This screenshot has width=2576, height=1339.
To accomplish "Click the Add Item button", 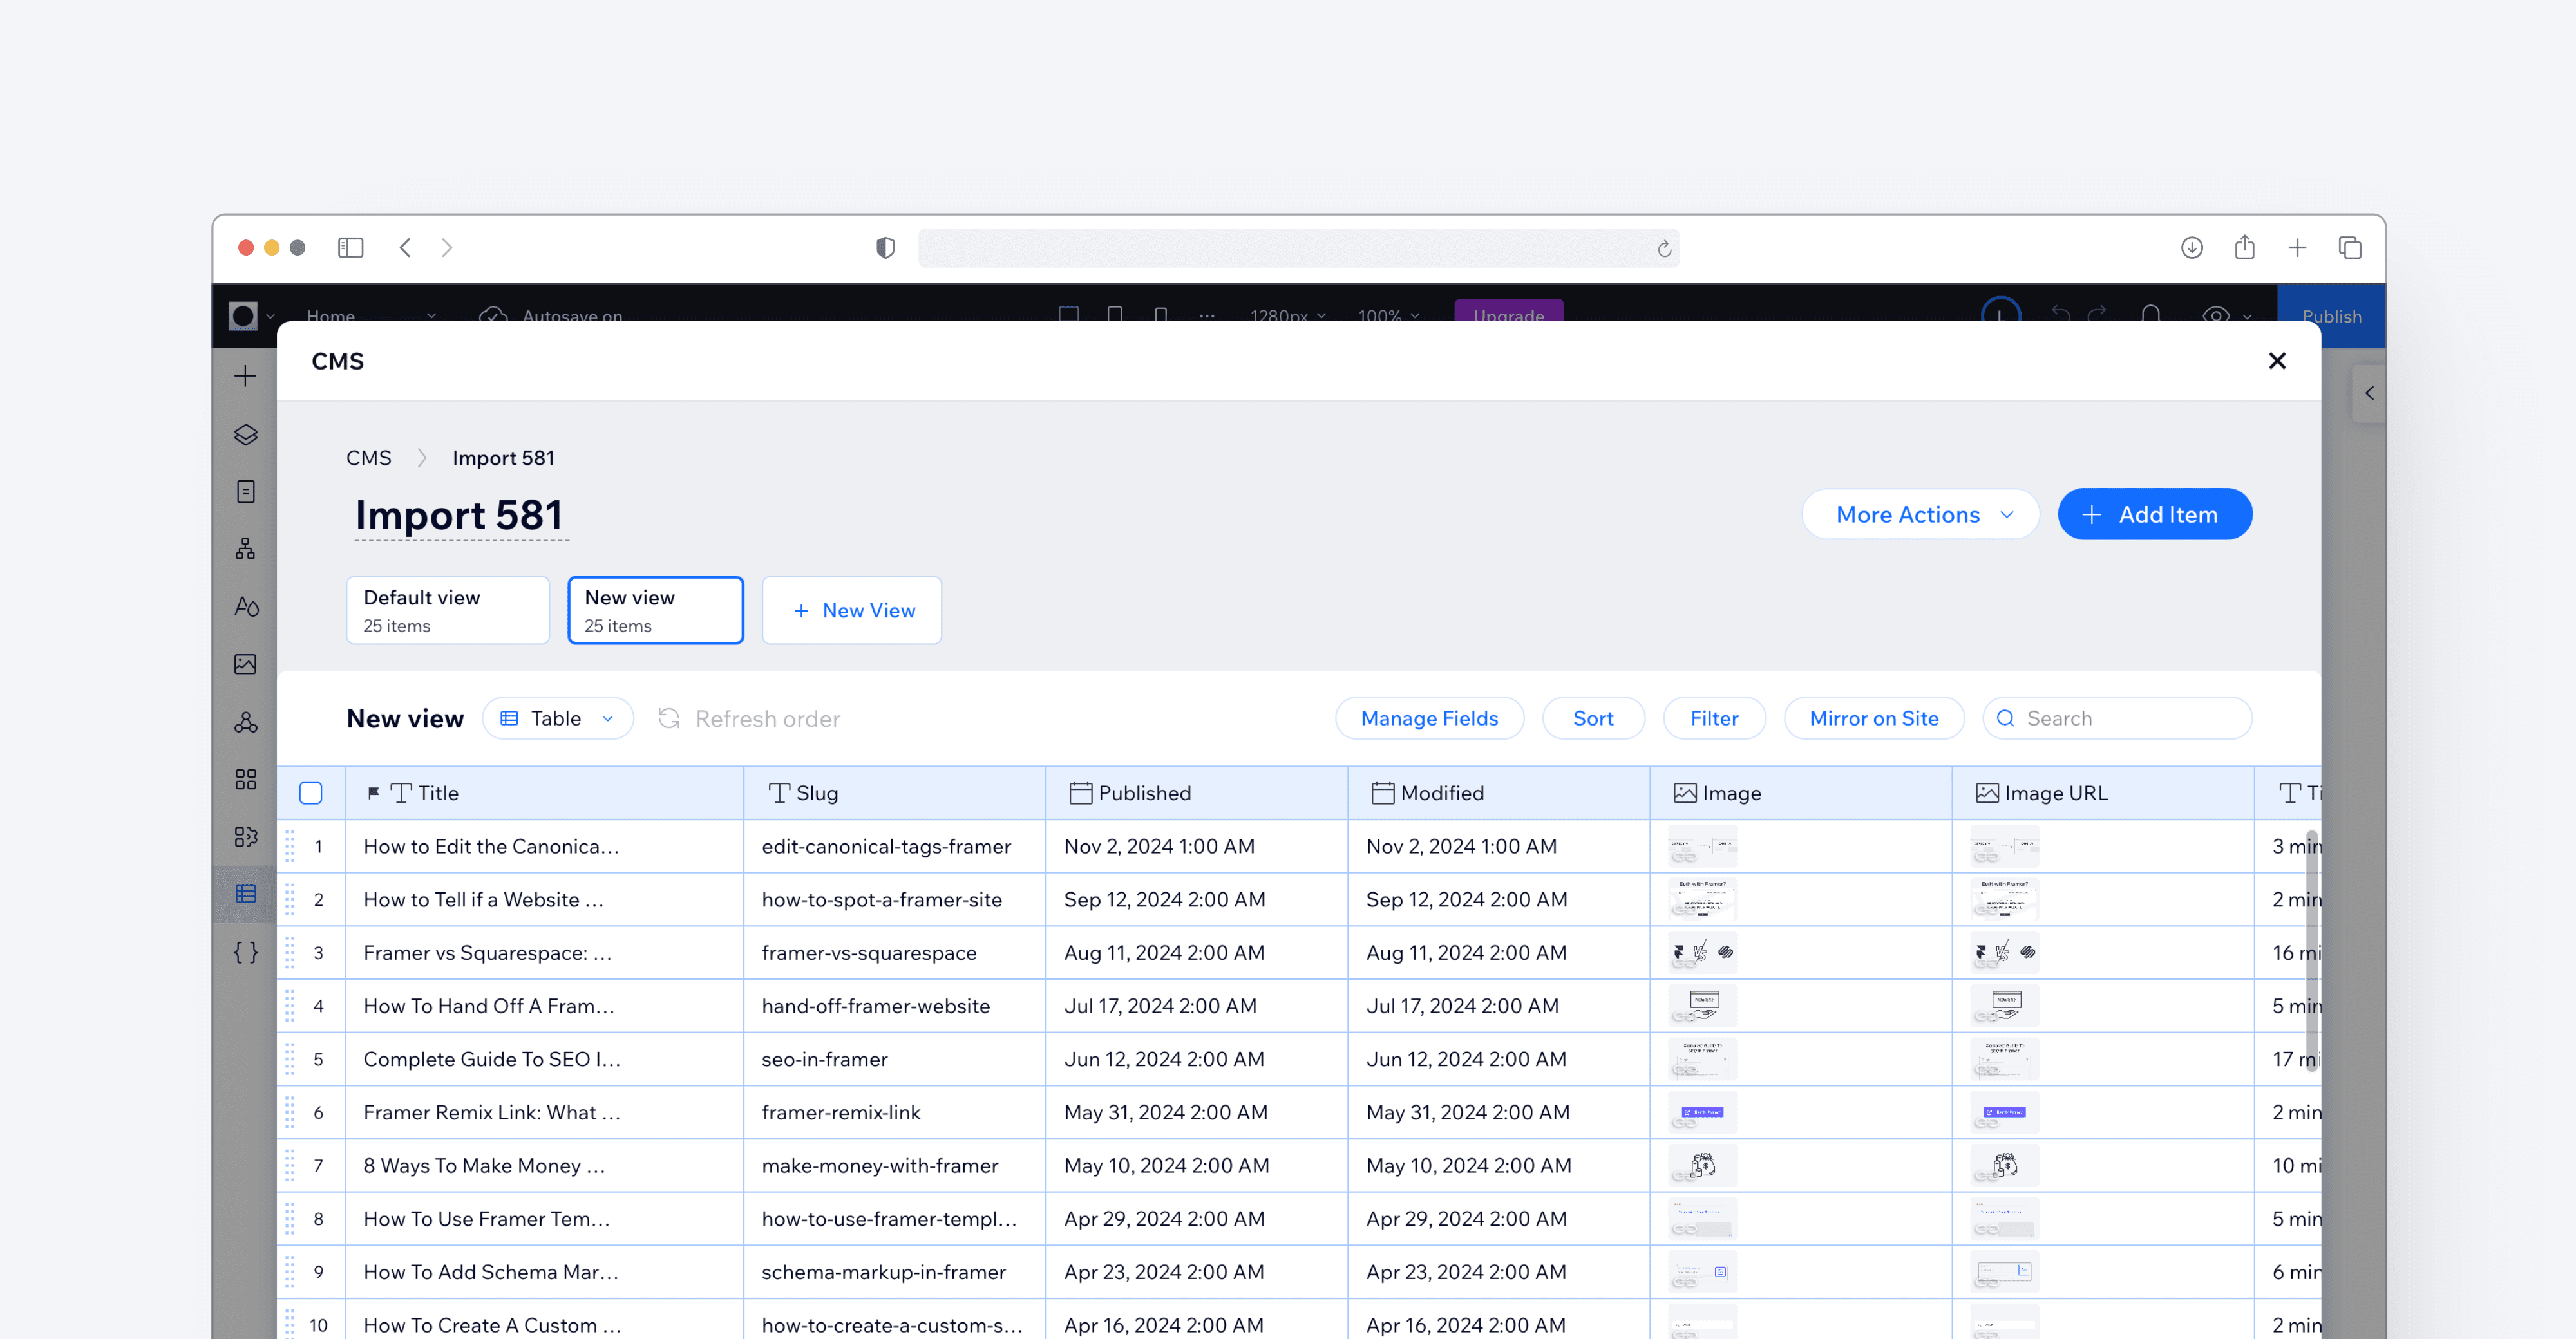I will 2155,514.
